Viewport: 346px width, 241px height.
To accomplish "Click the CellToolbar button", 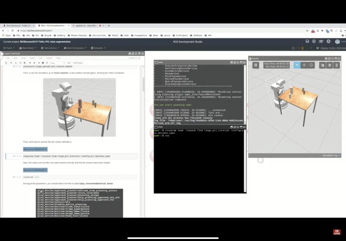I will click(78, 63).
